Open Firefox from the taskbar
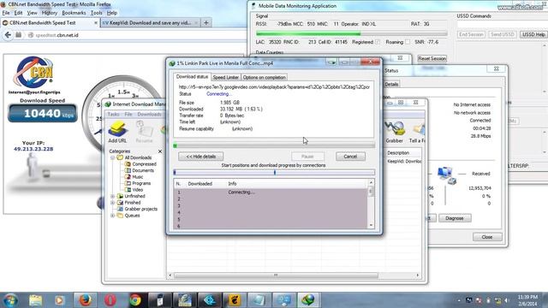The width and height of the screenshot is (548, 308). tap(86, 300)
